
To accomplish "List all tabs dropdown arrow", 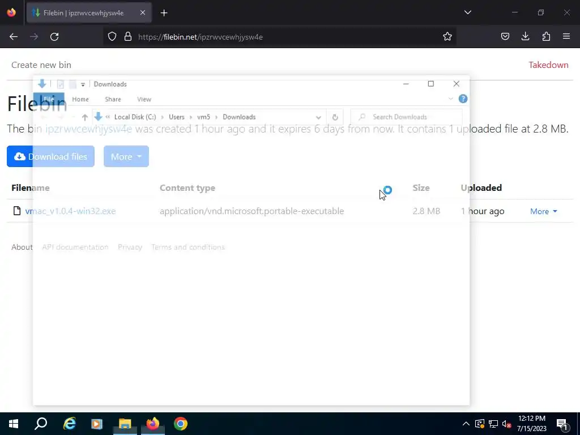I will [467, 12].
